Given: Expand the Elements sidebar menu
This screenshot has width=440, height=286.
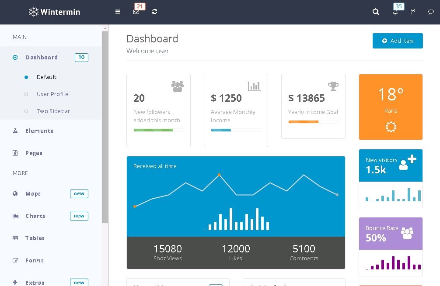Looking at the screenshot, I should [x=39, y=131].
